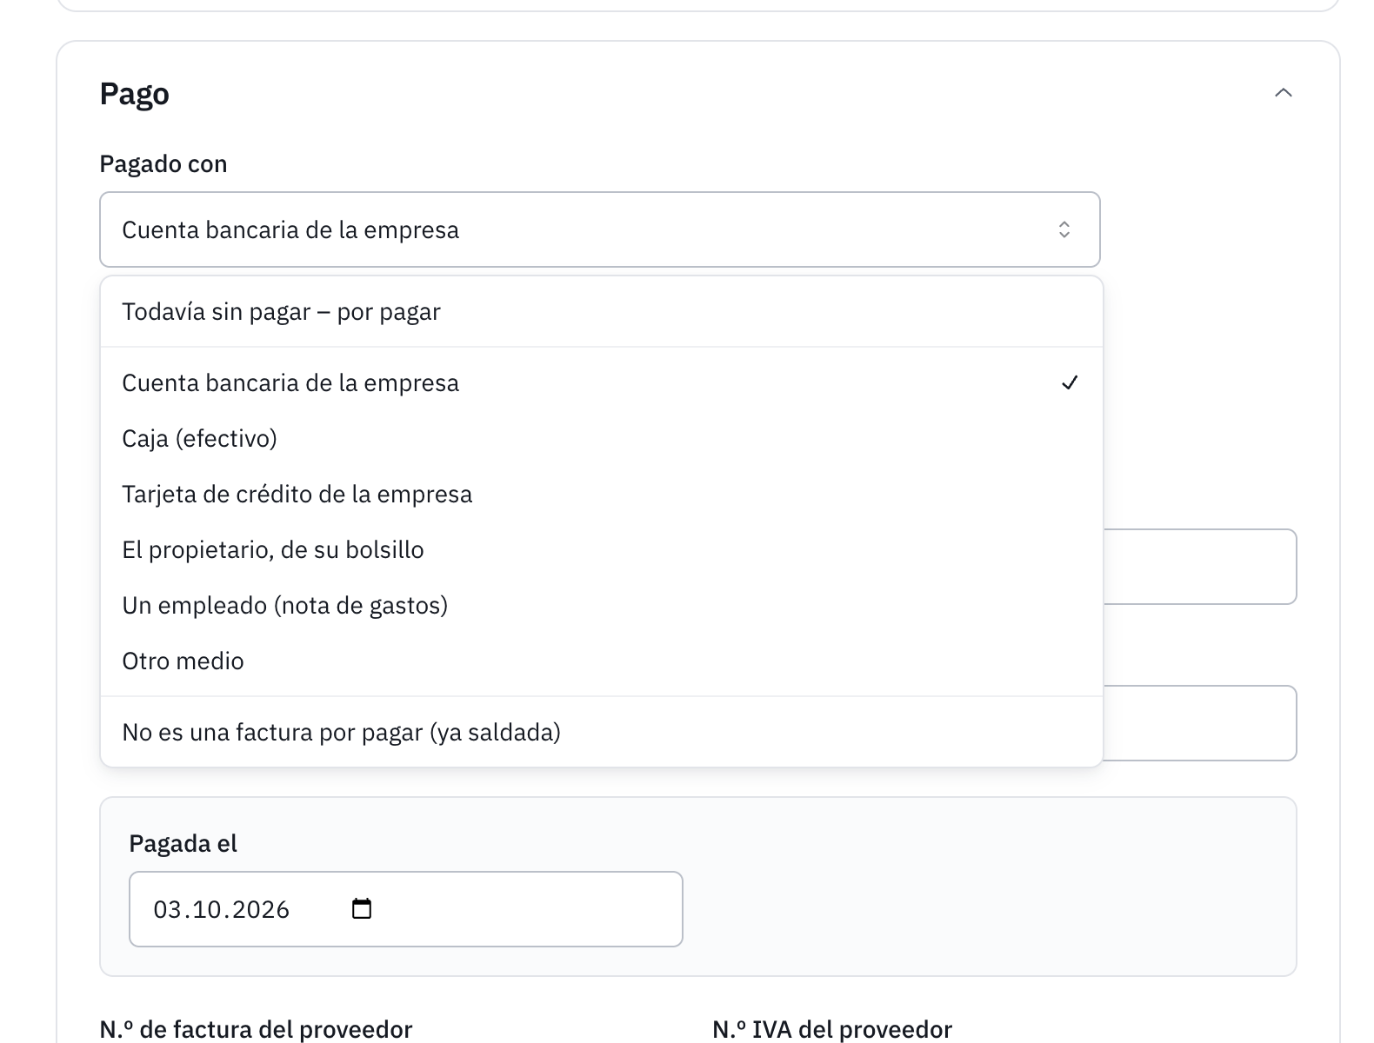The image size is (1374, 1043).
Task: Choose 'El propietario, de su bolsillo'
Action: (602, 550)
